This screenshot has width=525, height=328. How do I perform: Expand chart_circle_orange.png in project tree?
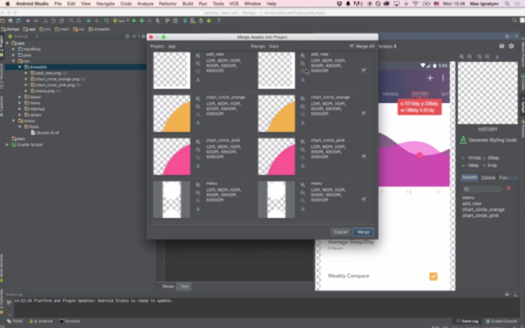tap(26, 79)
